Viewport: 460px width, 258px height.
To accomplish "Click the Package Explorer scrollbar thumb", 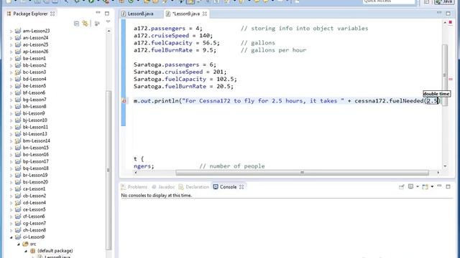I will coord(109,170).
